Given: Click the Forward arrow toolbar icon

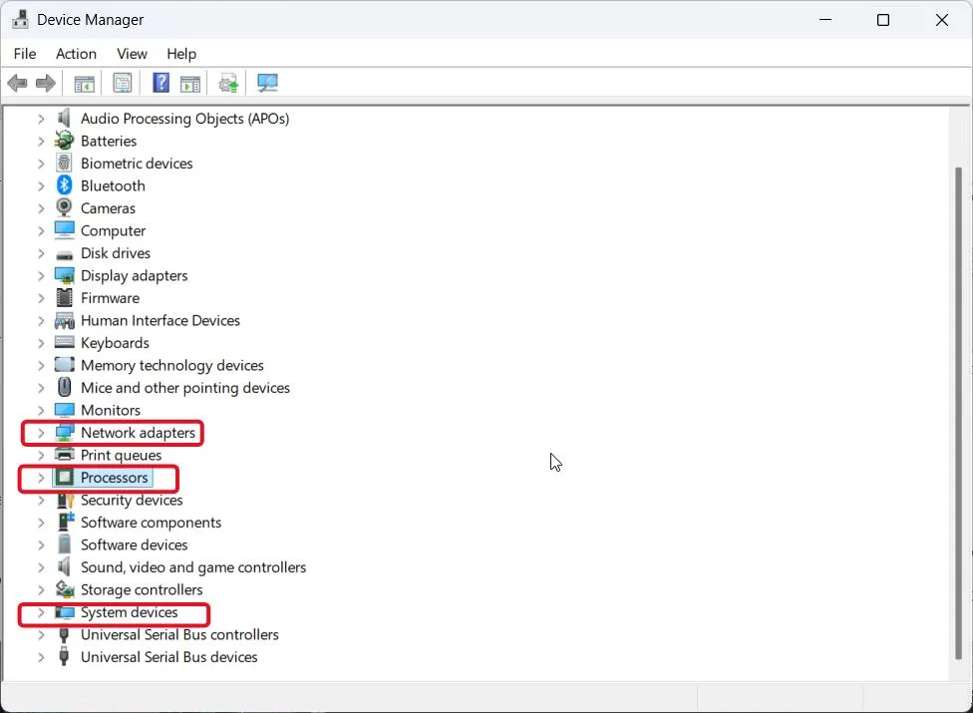Looking at the screenshot, I should (x=45, y=83).
